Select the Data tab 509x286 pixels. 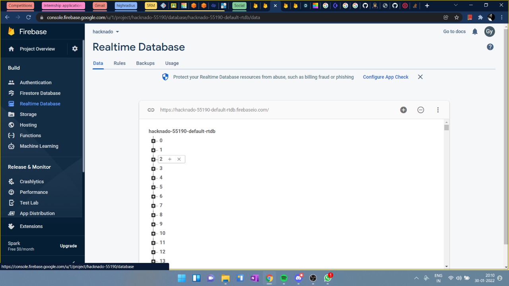pos(98,63)
